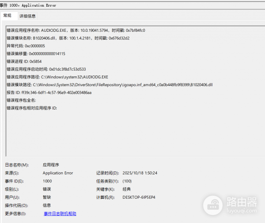Click the 错误应用程序路径 AUDIODG.EXE line
This screenshot has width=265, height=223.
[x=57, y=77]
